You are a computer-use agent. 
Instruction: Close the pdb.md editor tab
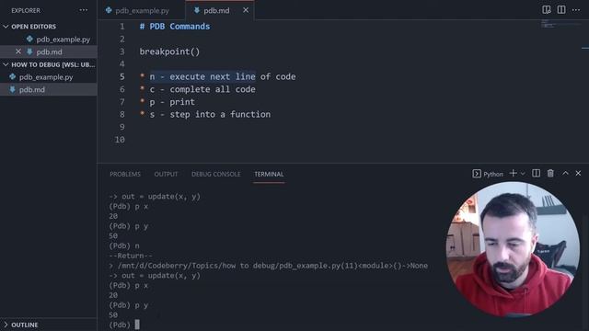pos(246,10)
